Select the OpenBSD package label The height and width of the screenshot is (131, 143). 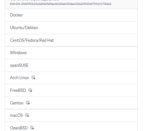19,128
